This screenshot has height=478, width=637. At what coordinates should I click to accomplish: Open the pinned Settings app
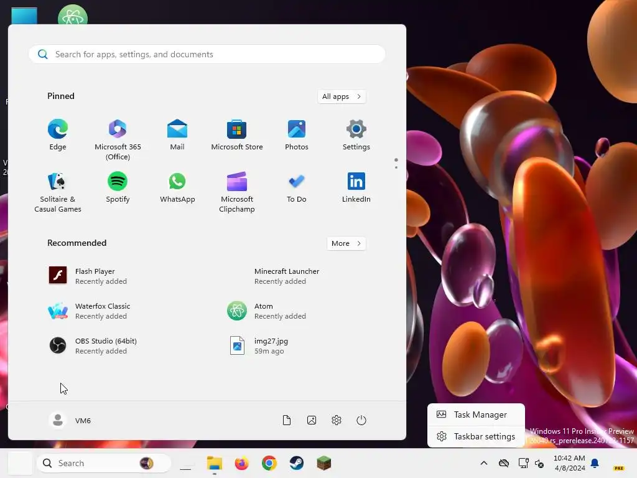[x=356, y=135]
